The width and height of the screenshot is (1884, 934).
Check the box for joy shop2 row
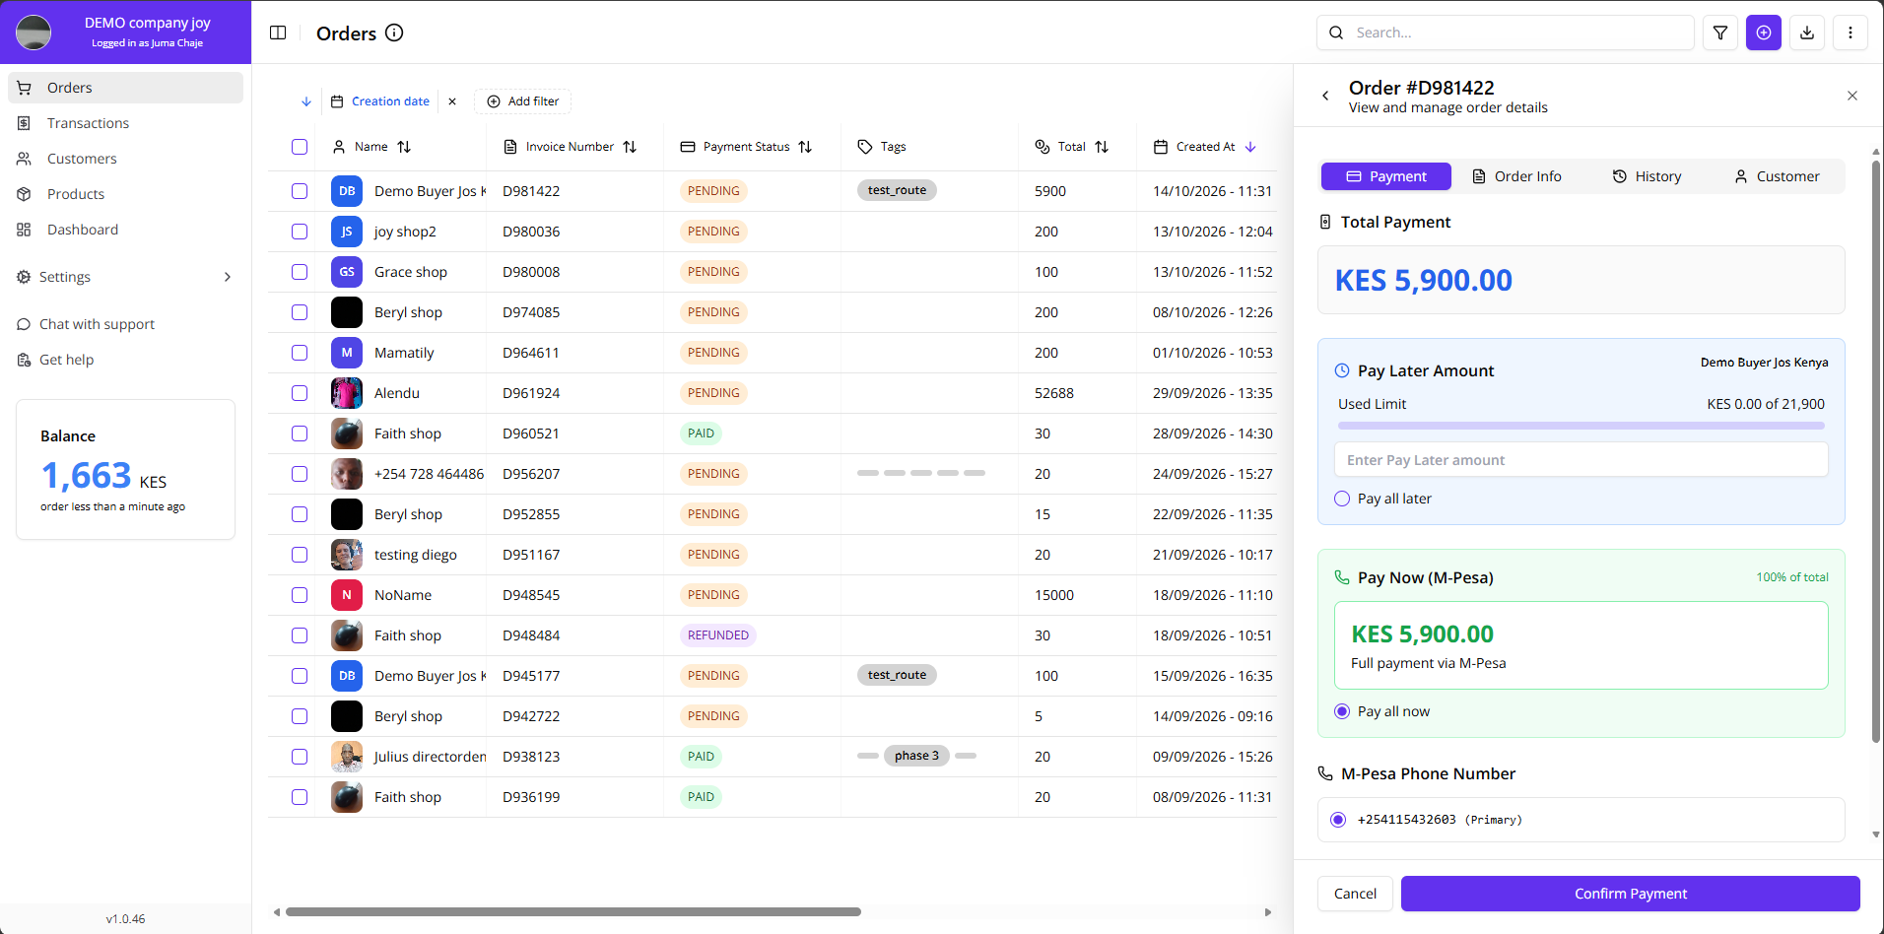click(x=300, y=232)
